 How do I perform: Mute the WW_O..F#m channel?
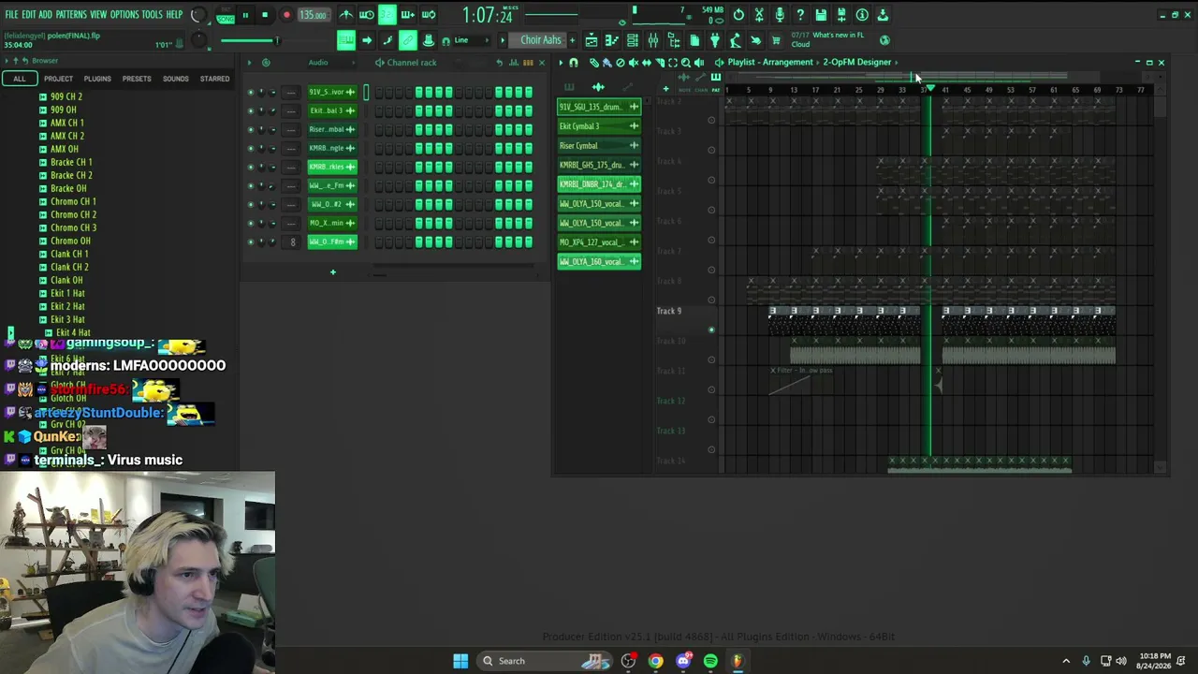(250, 242)
